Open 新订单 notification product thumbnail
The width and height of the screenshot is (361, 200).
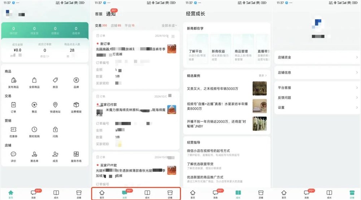172,49
